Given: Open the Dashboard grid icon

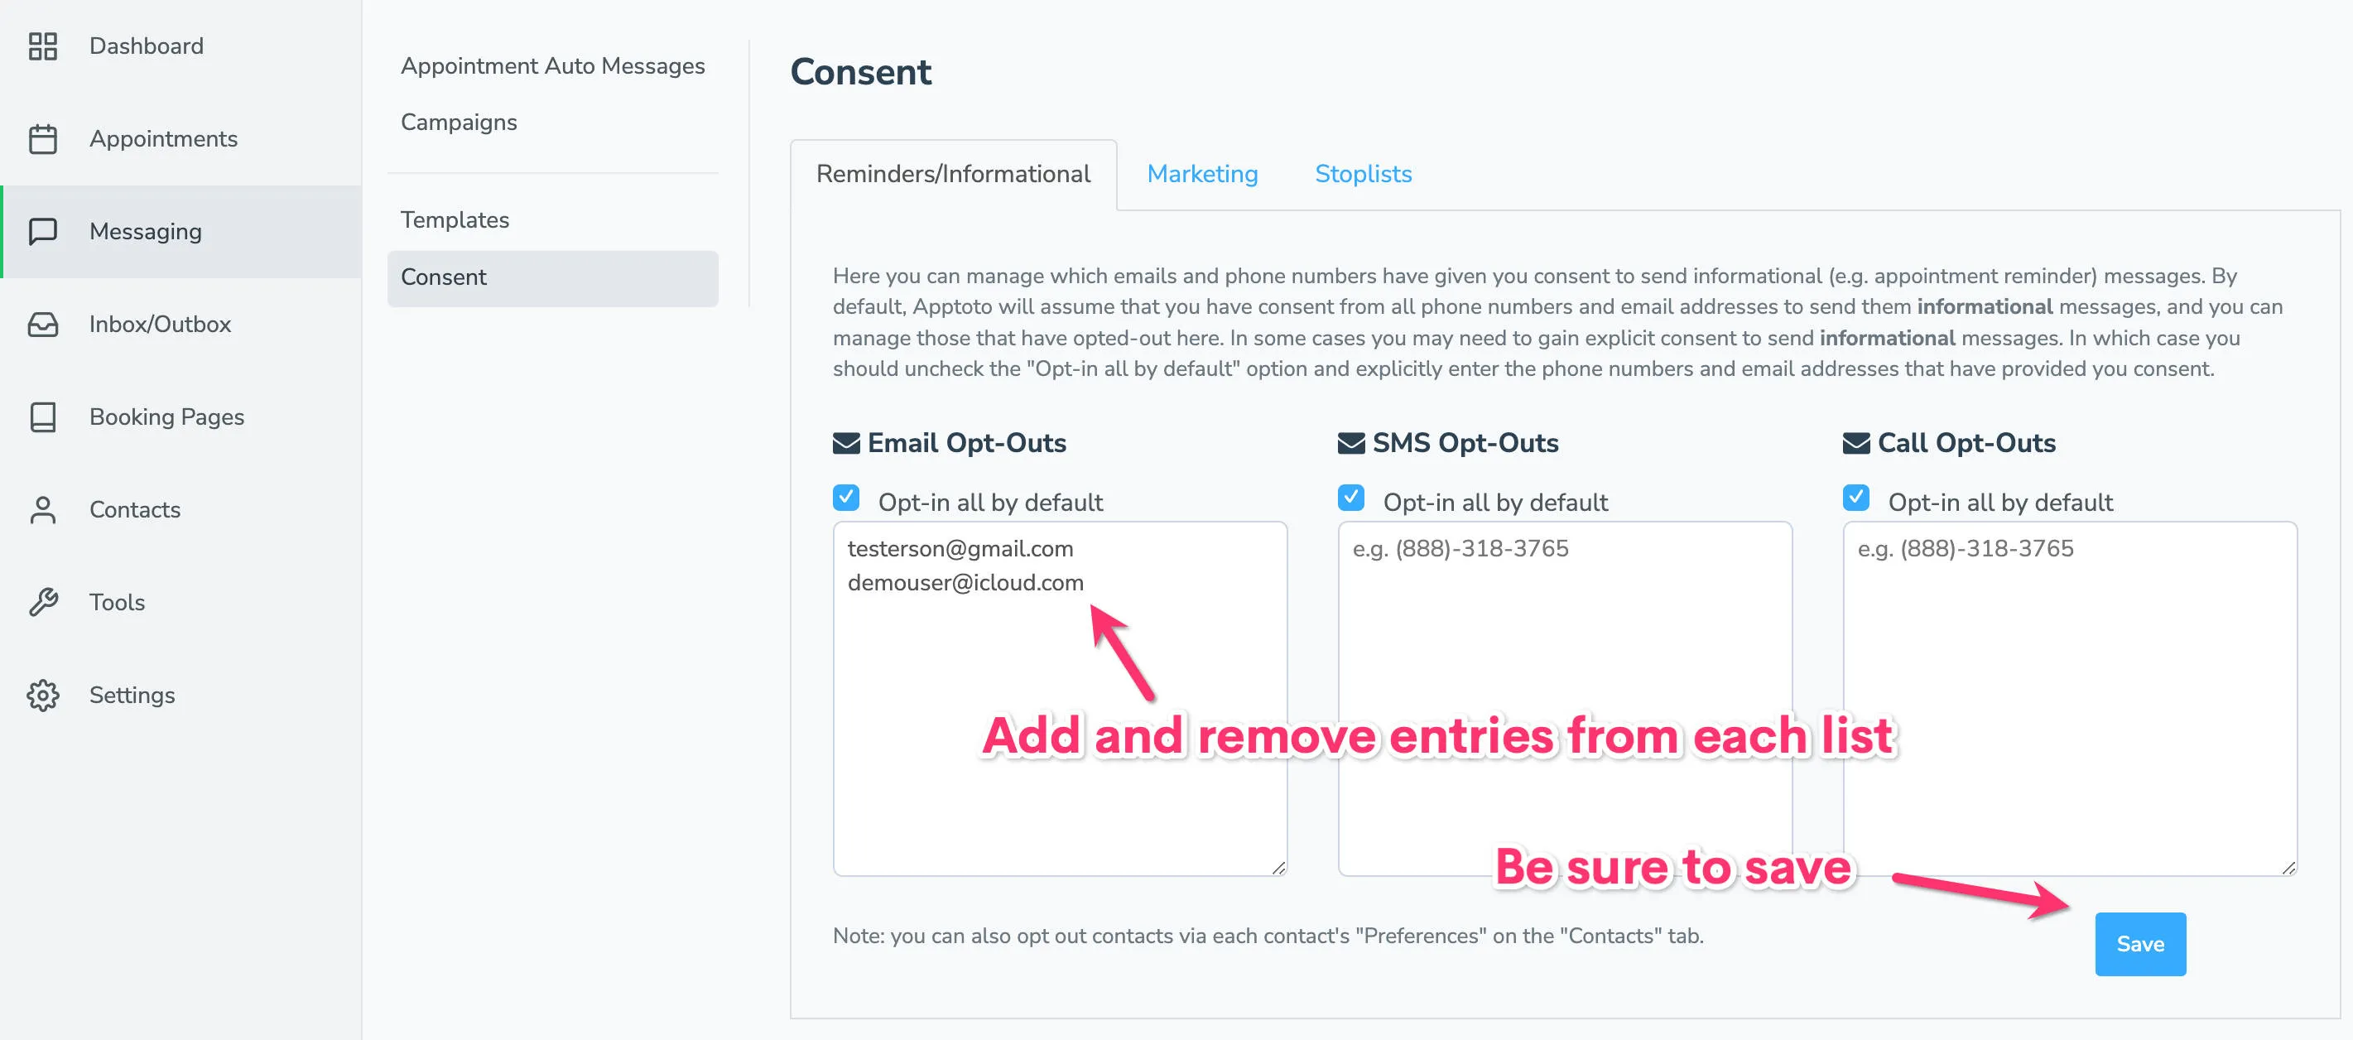Looking at the screenshot, I should click(42, 46).
